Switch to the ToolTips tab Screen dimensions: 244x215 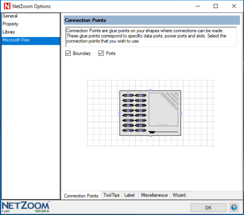[111, 195]
